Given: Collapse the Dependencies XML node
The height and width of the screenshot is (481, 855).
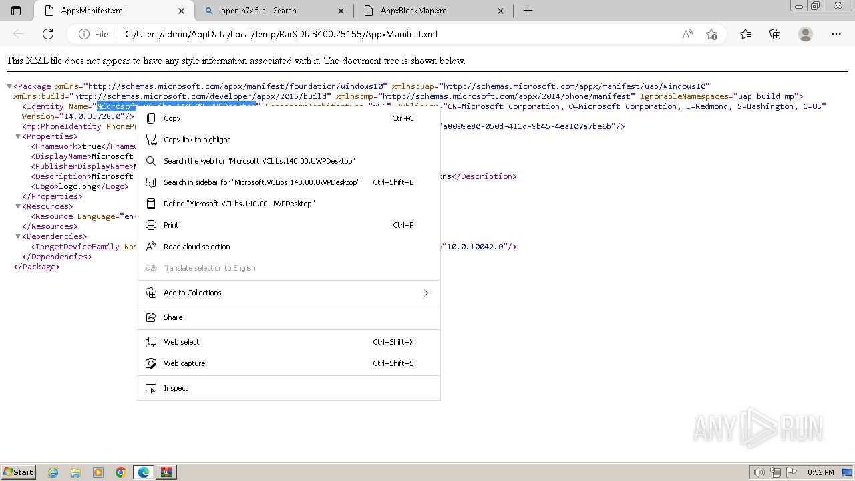Looking at the screenshot, I should pos(18,236).
